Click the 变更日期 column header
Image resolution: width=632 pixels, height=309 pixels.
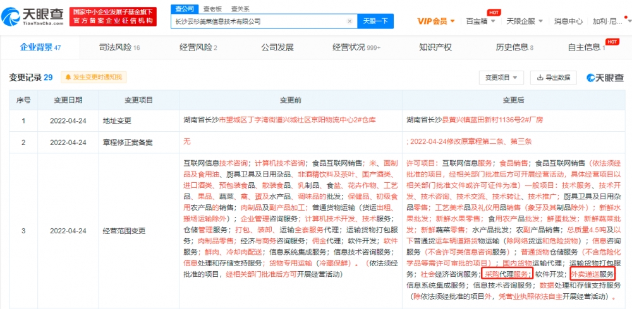tap(68, 100)
